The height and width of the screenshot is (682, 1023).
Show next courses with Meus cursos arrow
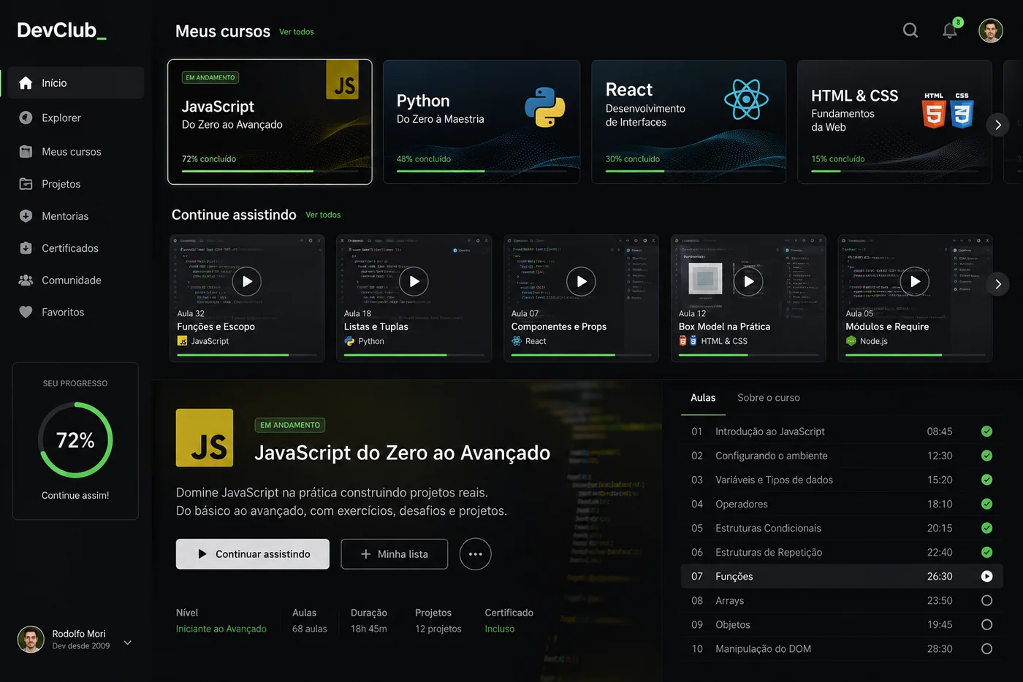997,125
